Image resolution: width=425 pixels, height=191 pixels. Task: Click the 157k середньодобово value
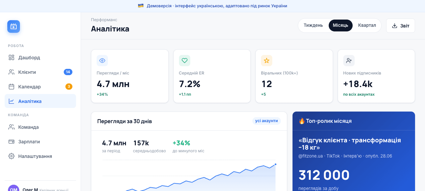click(141, 143)
